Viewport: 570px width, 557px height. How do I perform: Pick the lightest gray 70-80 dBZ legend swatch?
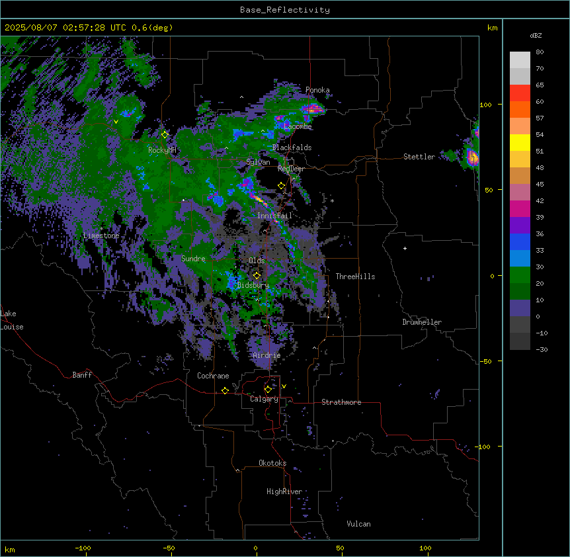(x=520, y=60)
